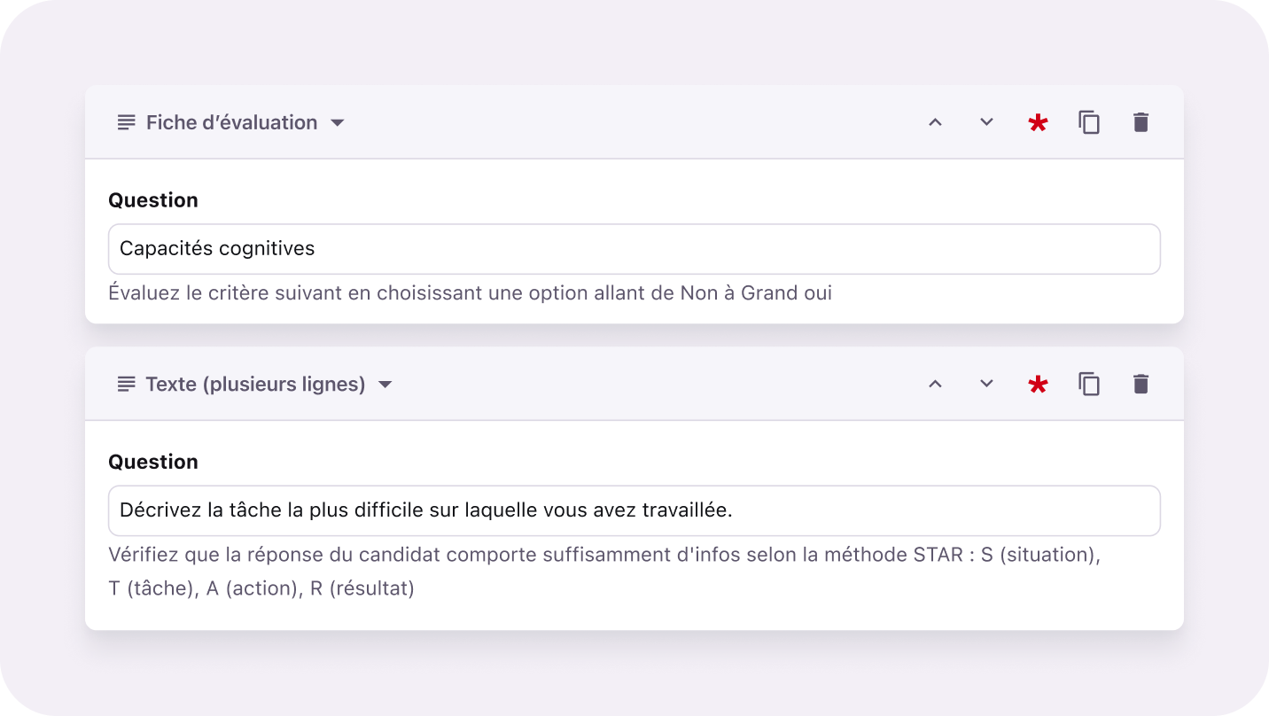Click into the Décrivez la tâche question field
The image size is (1269, 716).
(x=634, y=510)
